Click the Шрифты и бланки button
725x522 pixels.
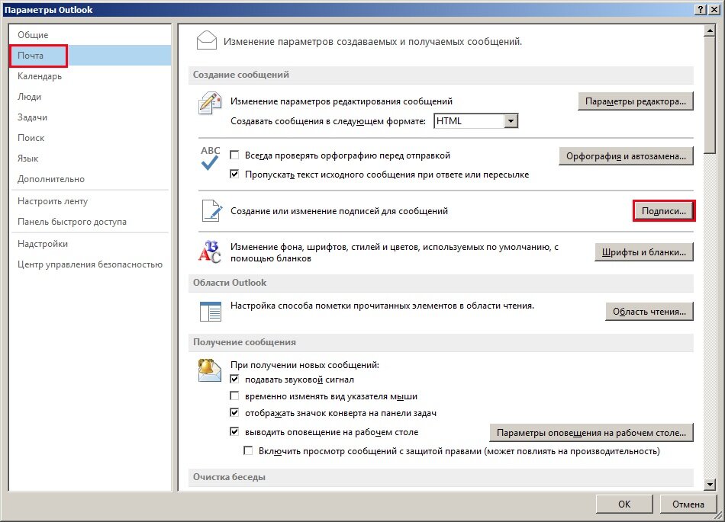pyautogui.click(x=643, y=252)
